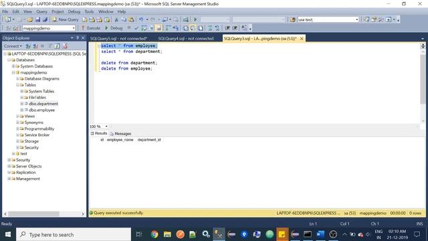The width and height of the screenshot is (428, 241).
Task: Expand the System Databases node
Action: click(13, 66)
